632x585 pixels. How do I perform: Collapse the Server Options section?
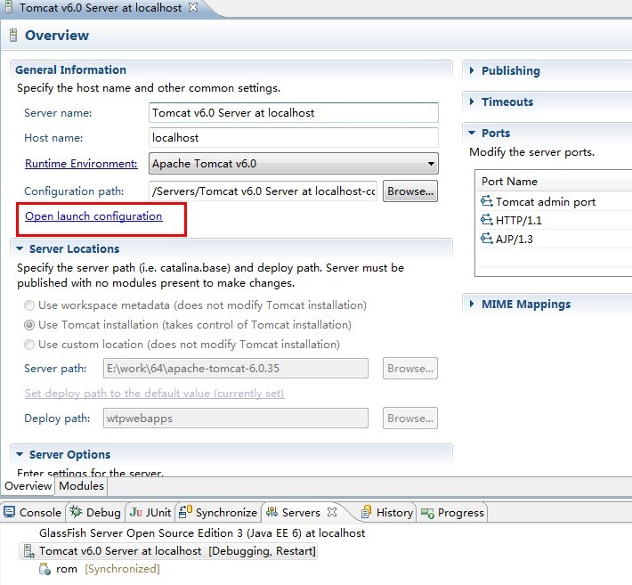[x=20, y=454]
